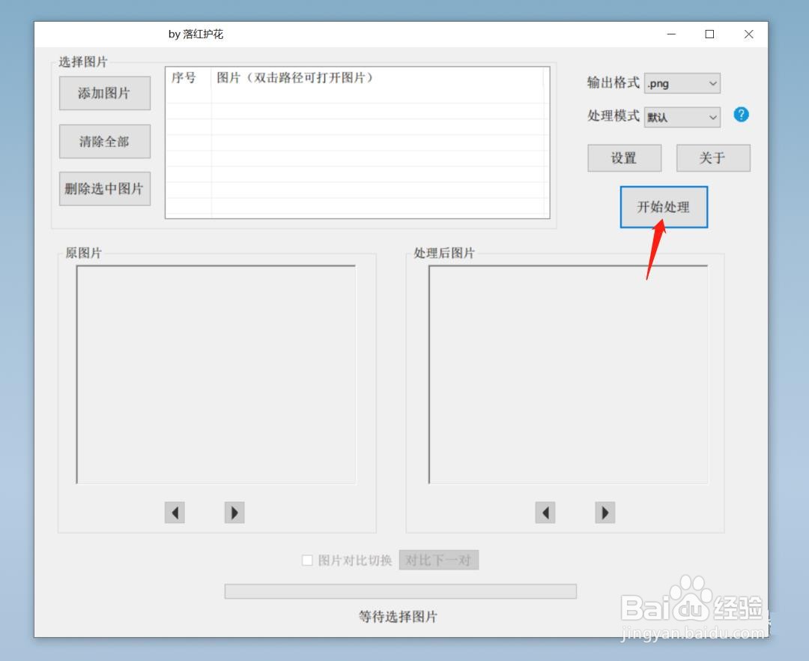
Task: Enable the 图片对比切换 checkbox
Action: click(307, 560)
